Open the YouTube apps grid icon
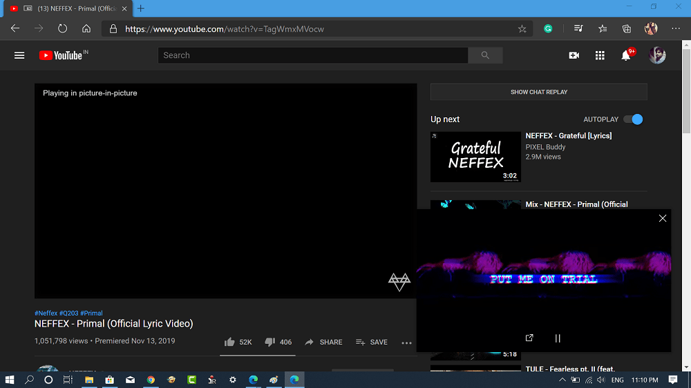Image resolution: width=691 pixels, height=388 pixels. 600,55
